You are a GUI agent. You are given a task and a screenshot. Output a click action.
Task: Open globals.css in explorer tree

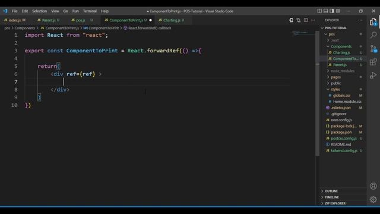[343, 95]
